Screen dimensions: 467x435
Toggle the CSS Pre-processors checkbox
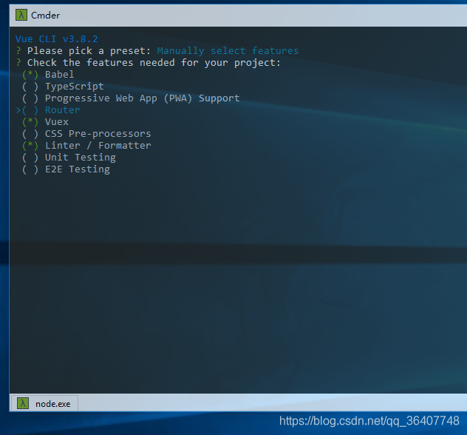30,134
